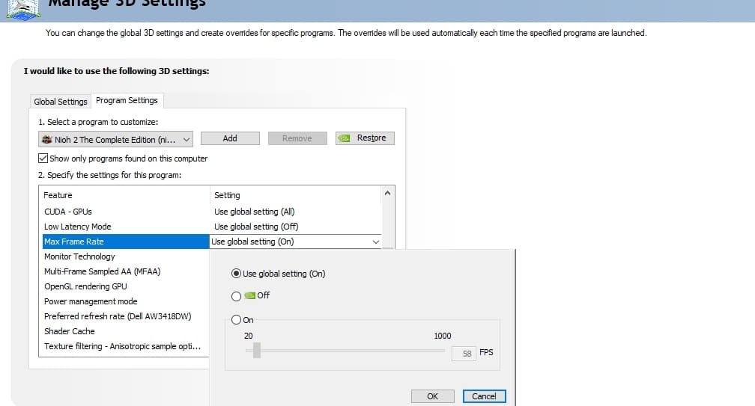Image resolution: width=755 pixels, height=406 pixels.
Task: Select the Use global setting (On) radio button
Action: pyautogui.click(x=237, y=274)
